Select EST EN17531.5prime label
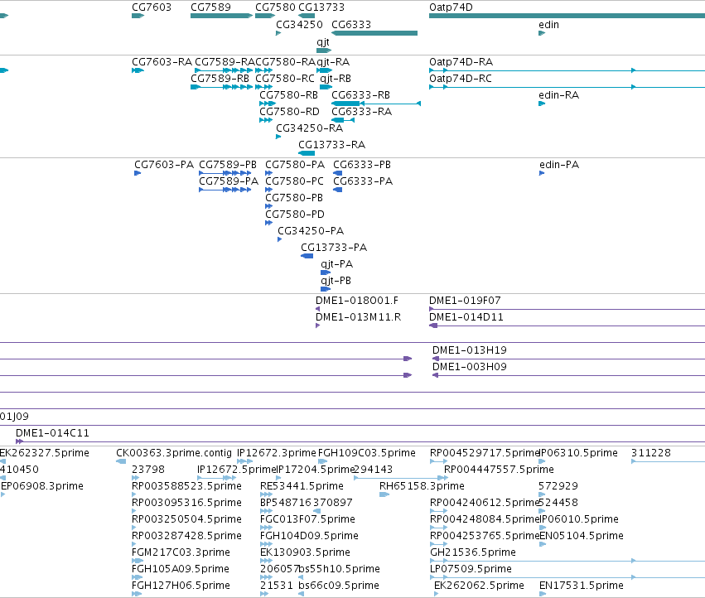705x598 pixels. pos(582,586)
